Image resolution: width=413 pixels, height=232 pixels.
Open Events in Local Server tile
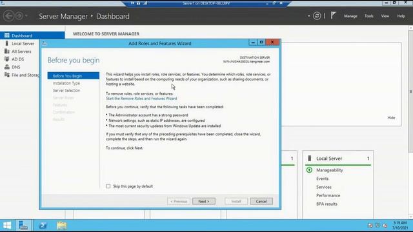[x=323, y=179]
